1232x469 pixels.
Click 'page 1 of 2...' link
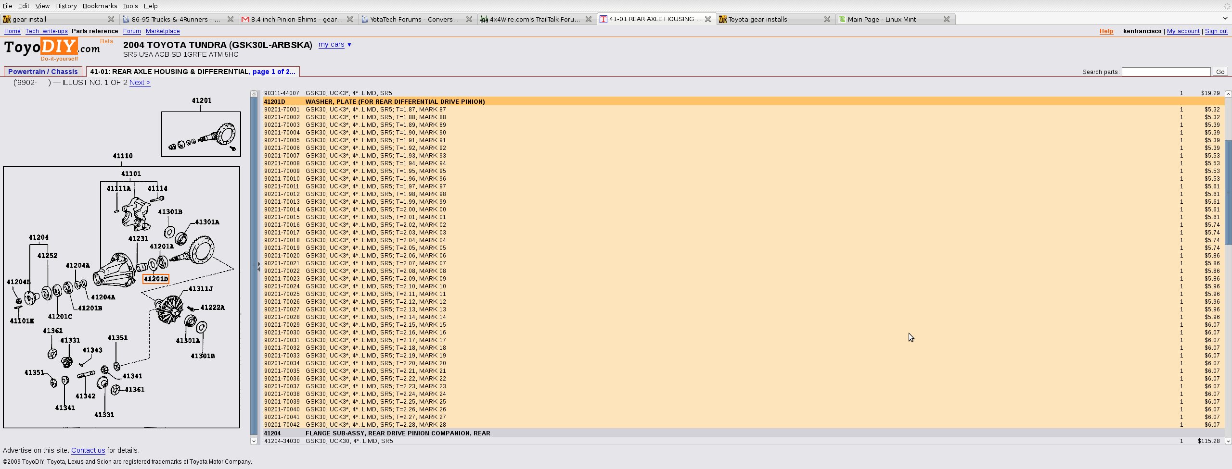(x=274, y=72)
